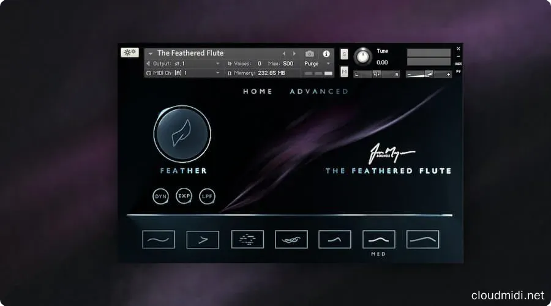Click the instrument name The Feathered Flute

190,53
